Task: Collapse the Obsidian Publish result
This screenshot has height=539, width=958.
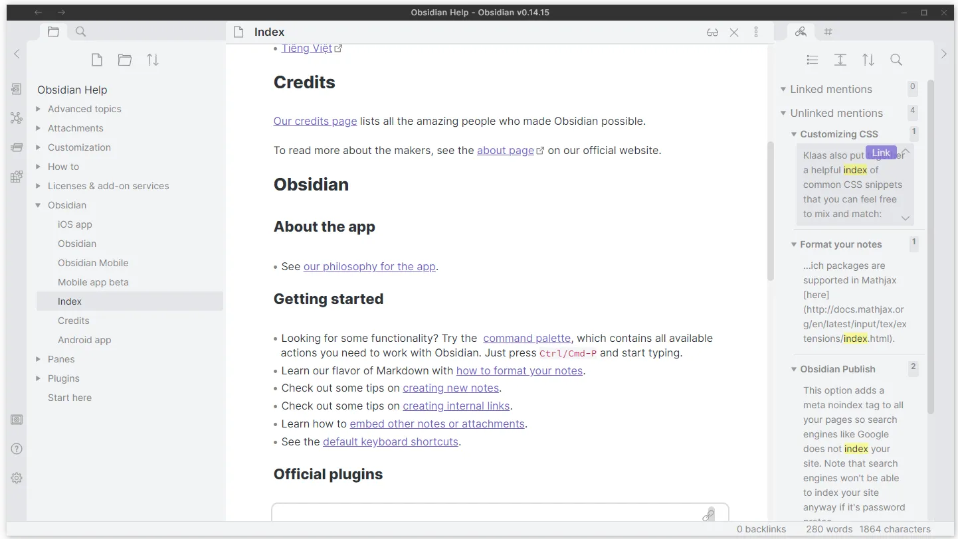Action: pos(794,369)
